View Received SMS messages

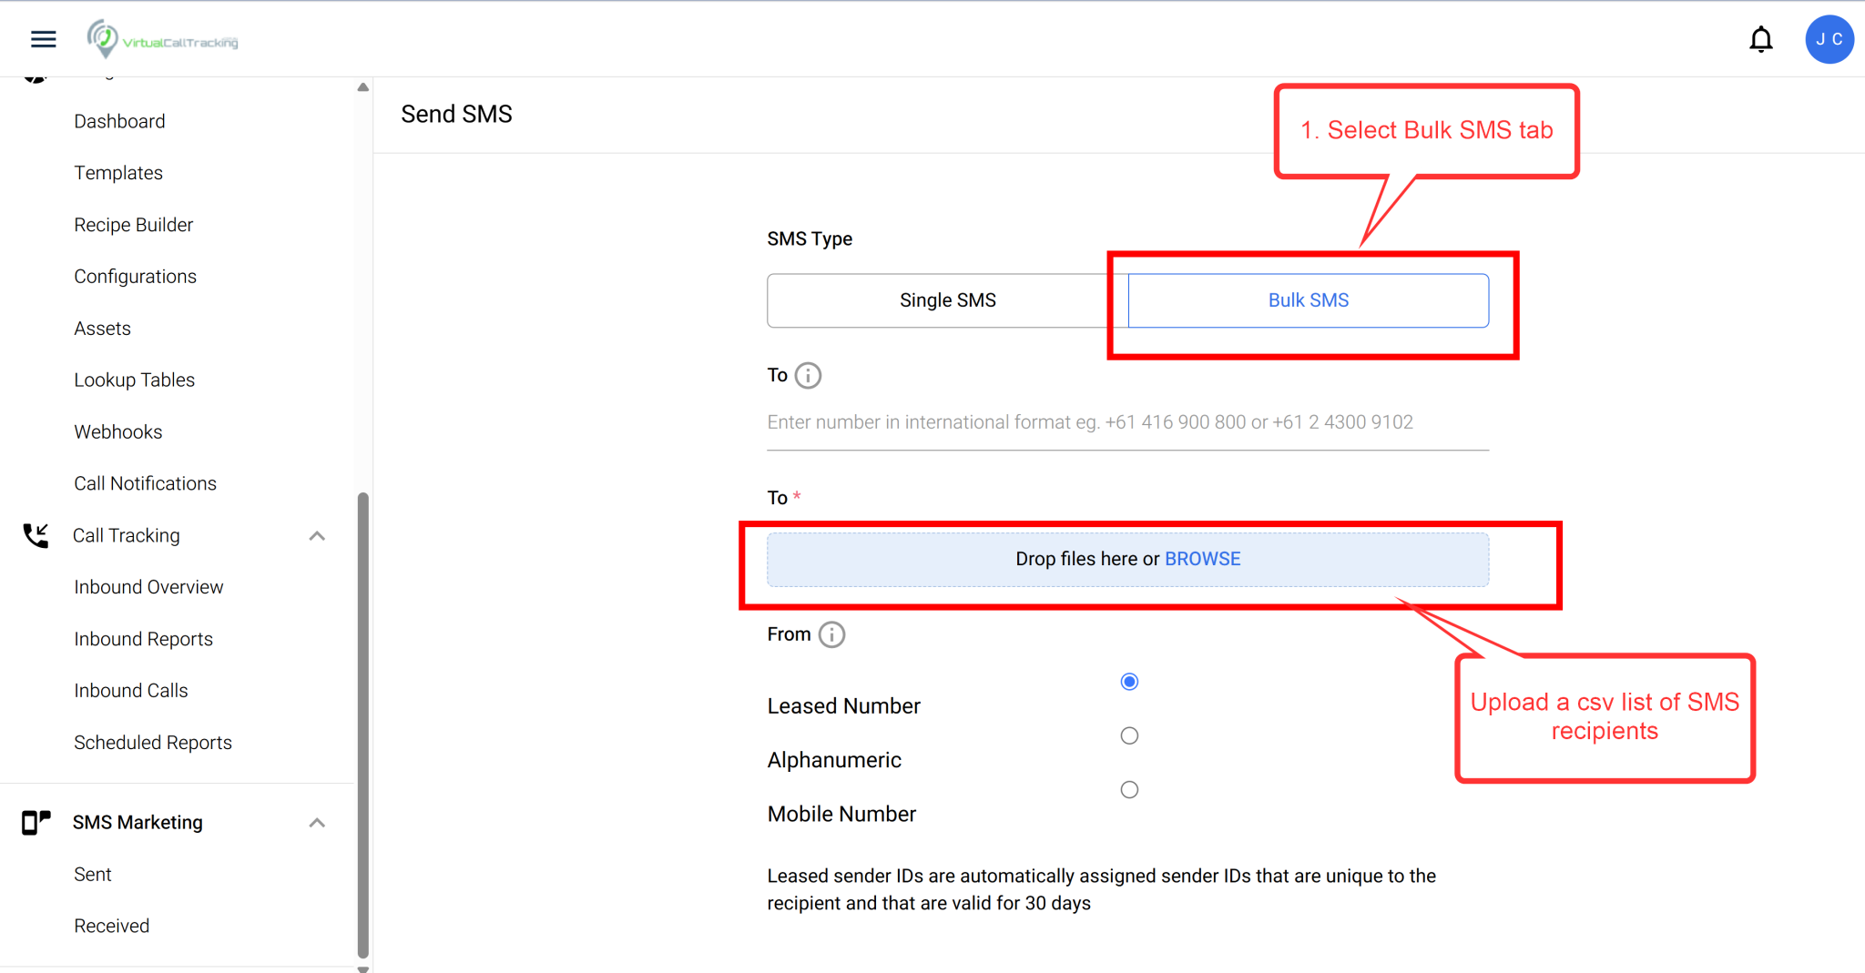pyautogui.click(x=112, y=926)
